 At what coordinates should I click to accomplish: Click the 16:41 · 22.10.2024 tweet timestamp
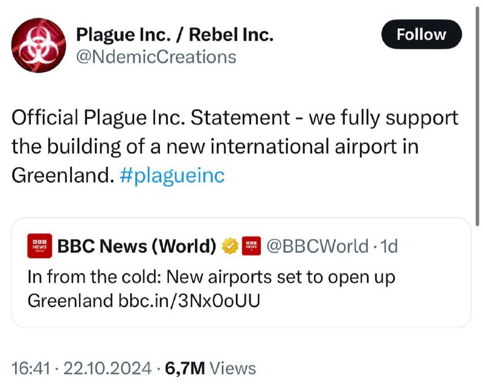pos(82,368)
